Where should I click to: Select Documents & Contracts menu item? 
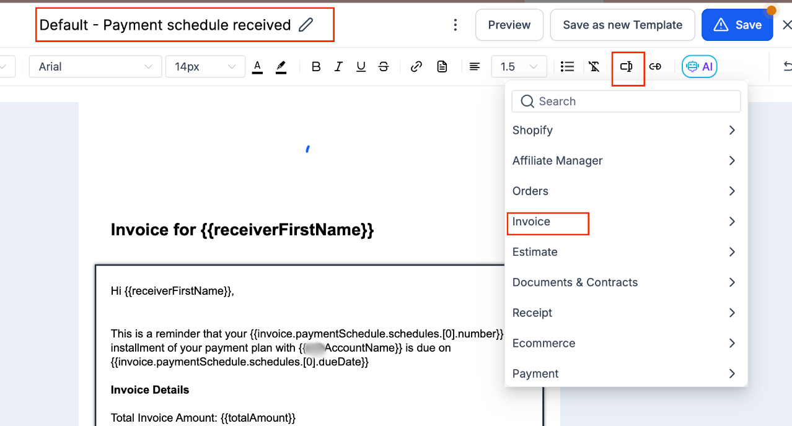click(x=626, y=282)
